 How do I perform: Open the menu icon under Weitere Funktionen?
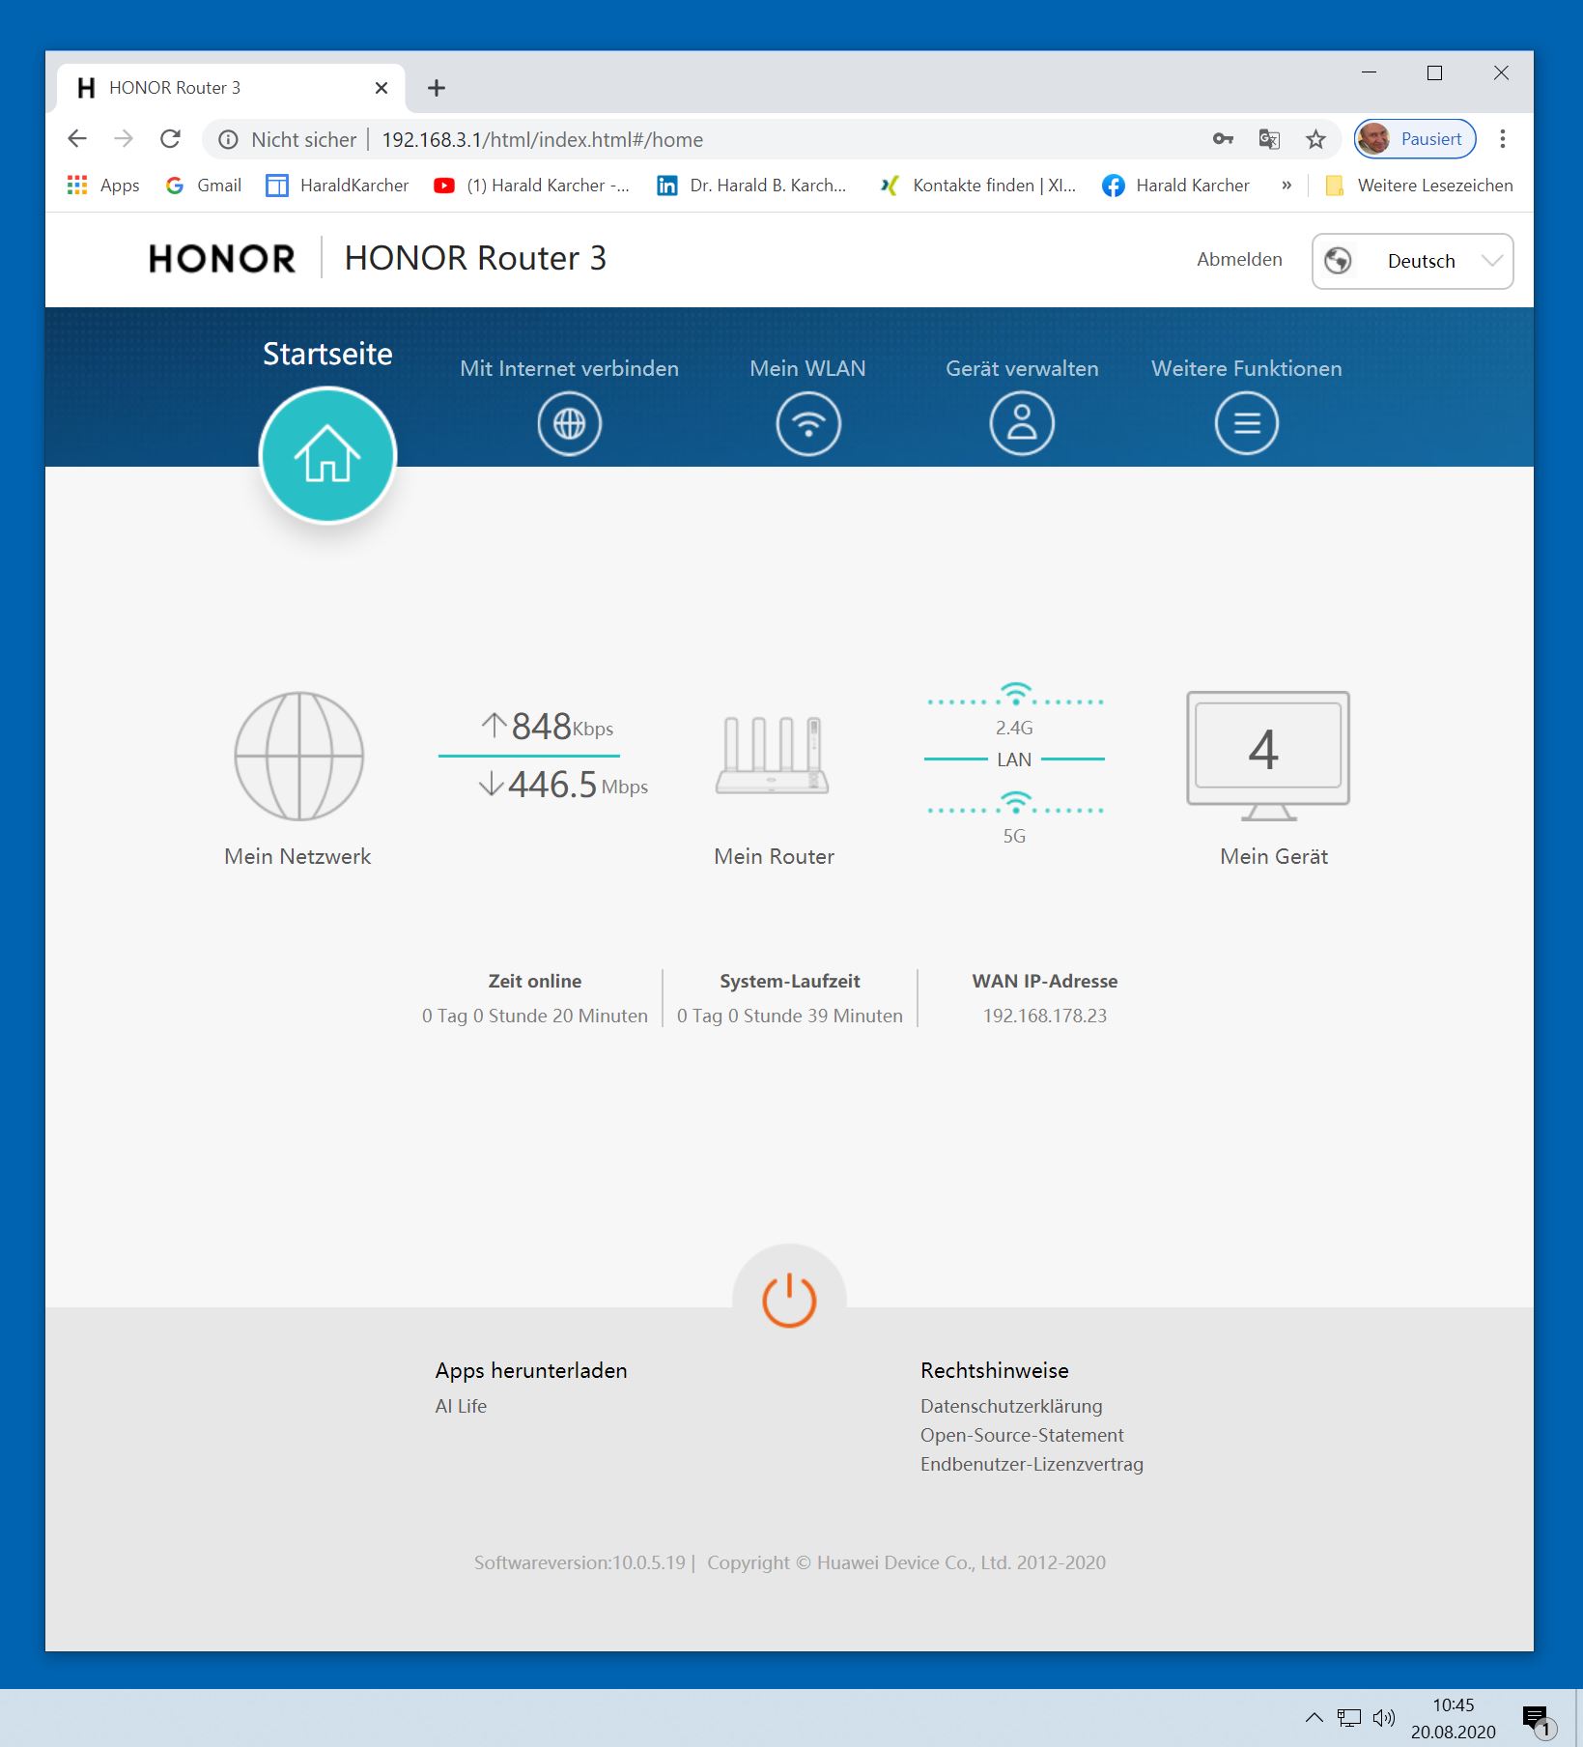tap(1246, 423)
